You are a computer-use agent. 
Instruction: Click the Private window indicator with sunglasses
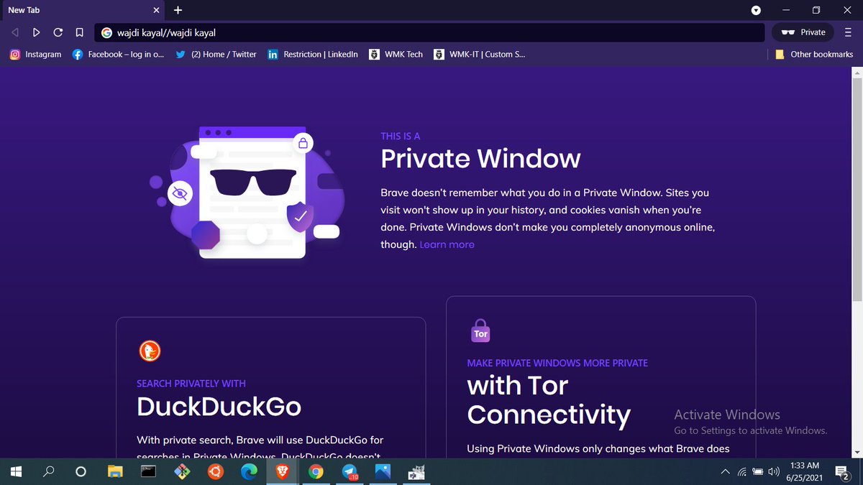click(x=803, y=32)
